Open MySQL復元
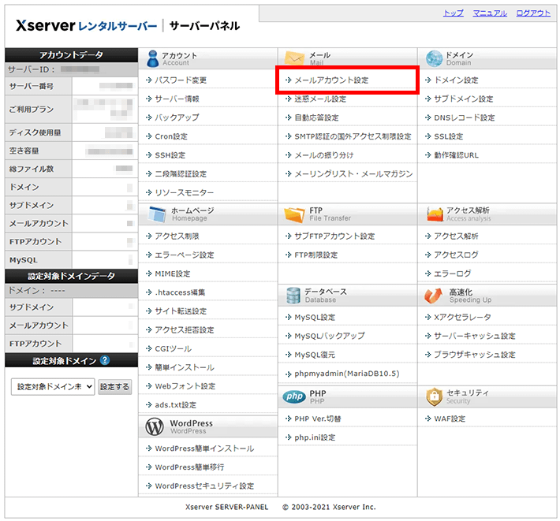Image resolution: width=560 pixels, height=521 pixels. [x=315, y=355]
